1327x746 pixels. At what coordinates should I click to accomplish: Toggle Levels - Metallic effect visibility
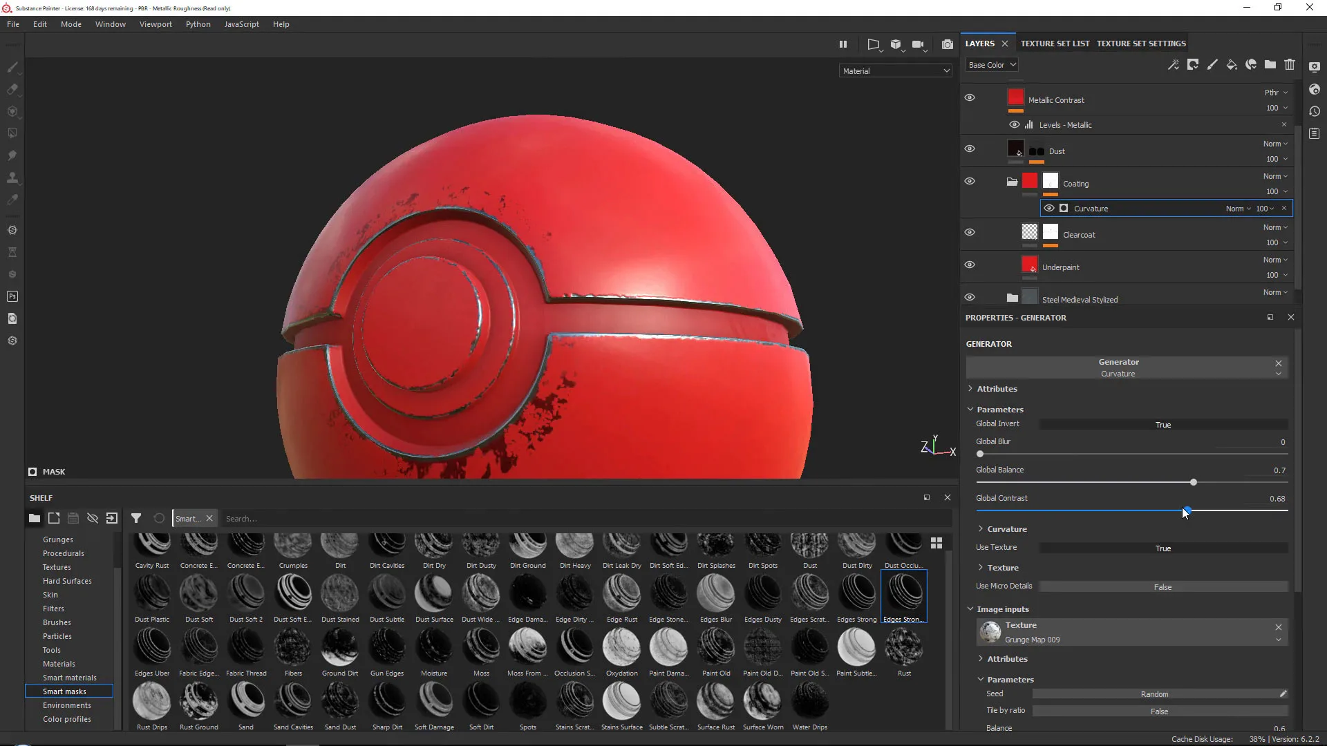(x=1014, y=125)
